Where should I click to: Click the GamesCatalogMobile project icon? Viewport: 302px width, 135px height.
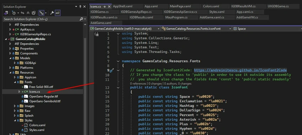[12, 39]
